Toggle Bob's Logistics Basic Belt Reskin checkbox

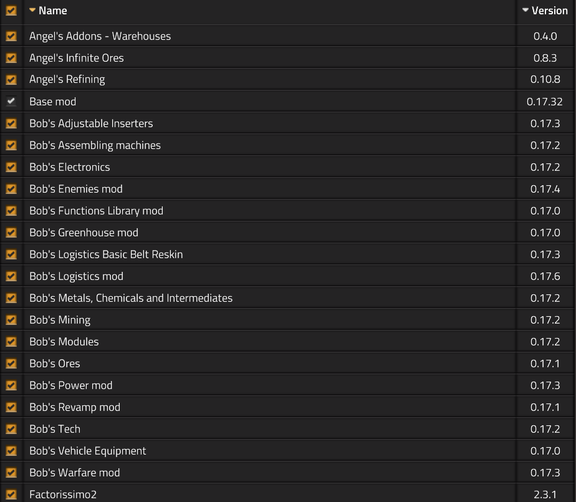pos(11,254)
